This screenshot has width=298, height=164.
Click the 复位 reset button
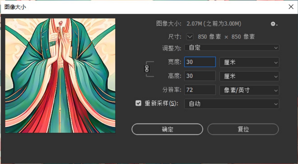point(243,129)
